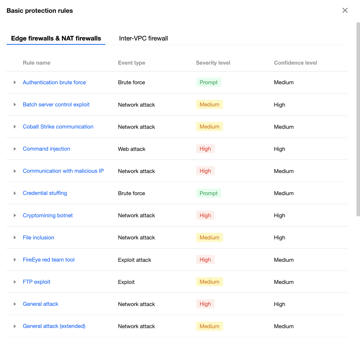Click the vertical scrollbar thumb
The width and height of the screenshot is (360, 343).
tap(358, 119)
